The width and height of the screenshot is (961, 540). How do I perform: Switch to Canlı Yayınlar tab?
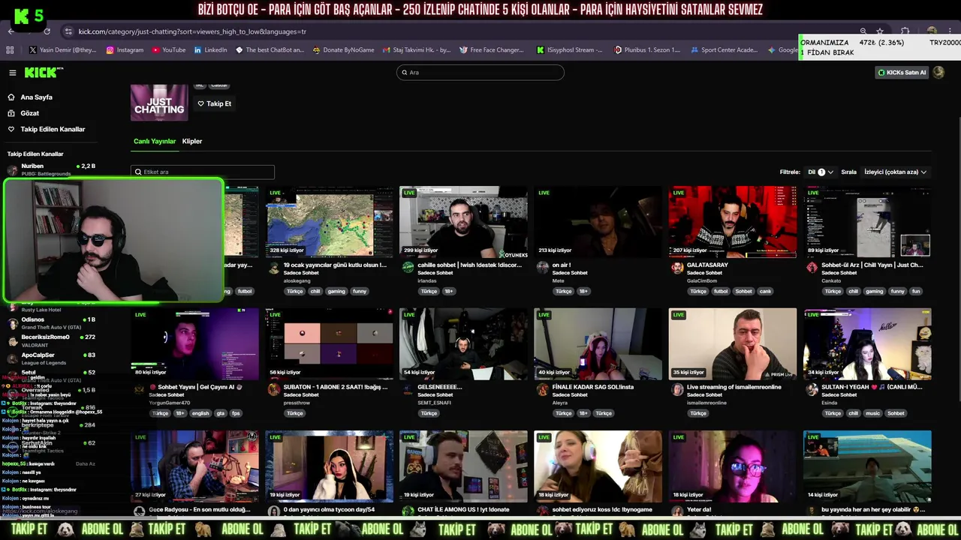(155, 141)
